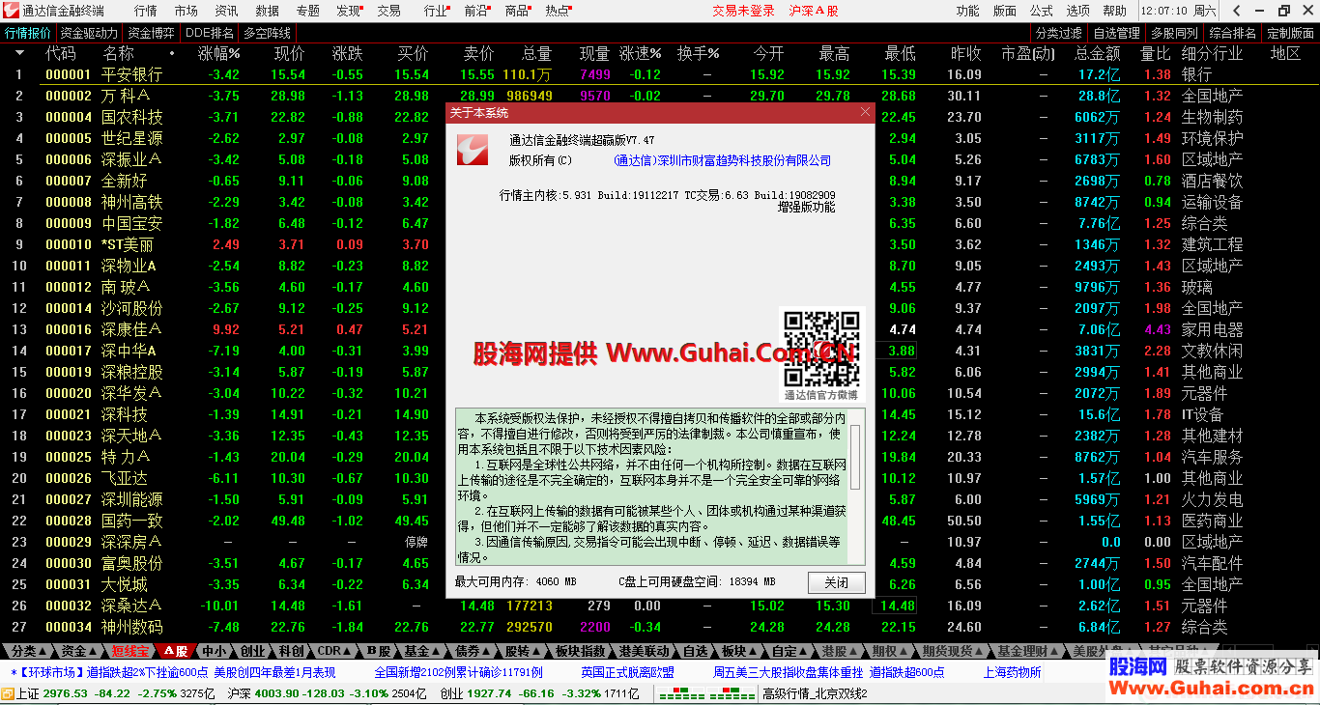The image size is (1320, 705).
Task: Open the 数据 menu
Action: 268,11
